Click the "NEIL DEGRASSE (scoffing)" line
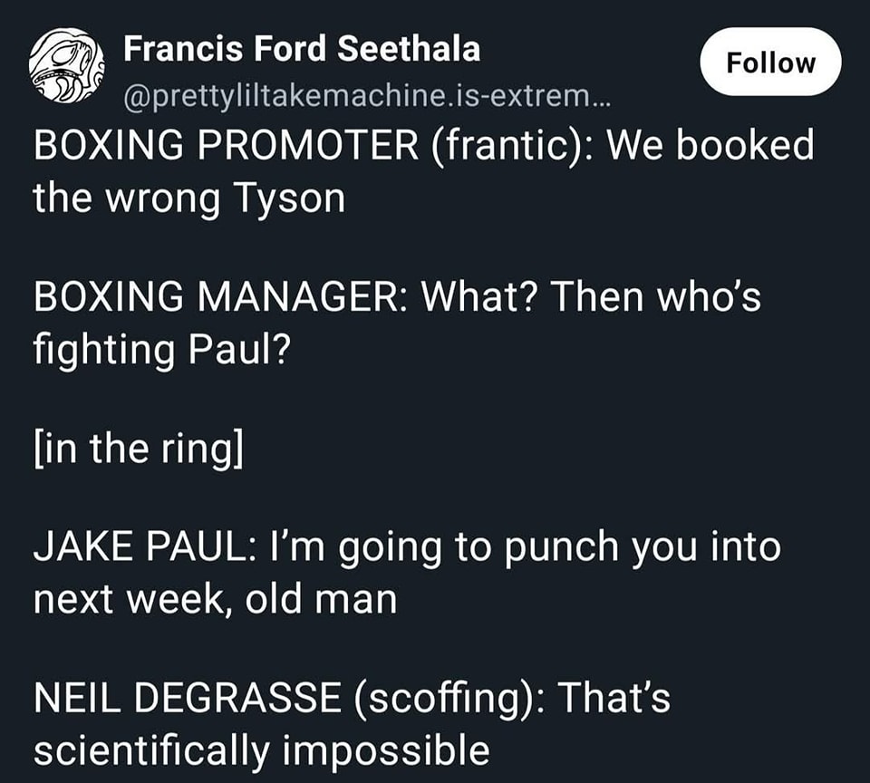Image resolution: width=870 pixels, height=783 pixels. 352,700
